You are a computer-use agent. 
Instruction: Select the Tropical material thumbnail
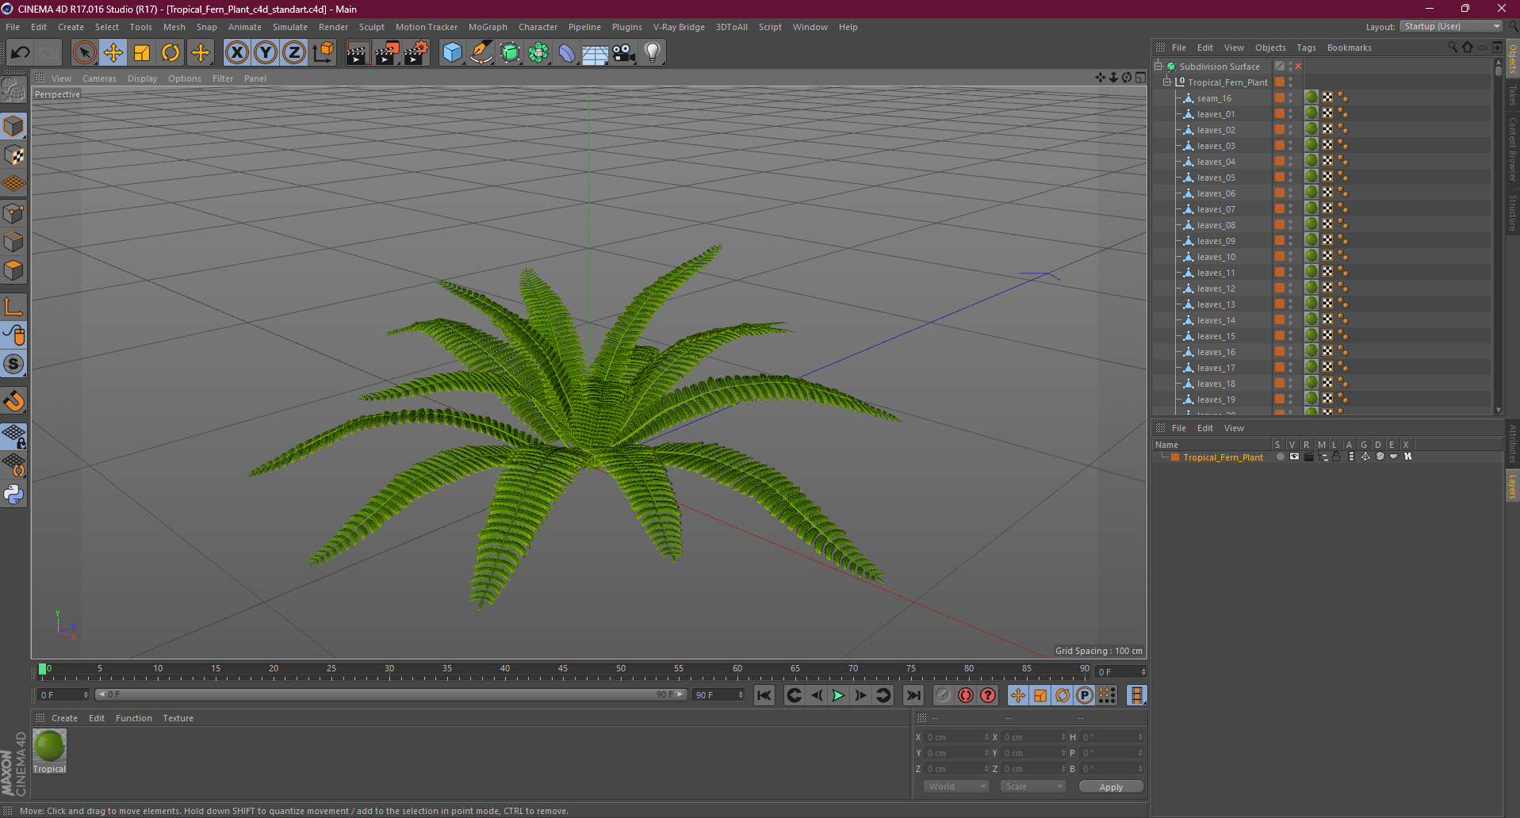[x=49, y=747]
